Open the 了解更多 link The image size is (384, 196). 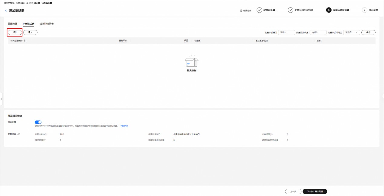pos(124,126)
